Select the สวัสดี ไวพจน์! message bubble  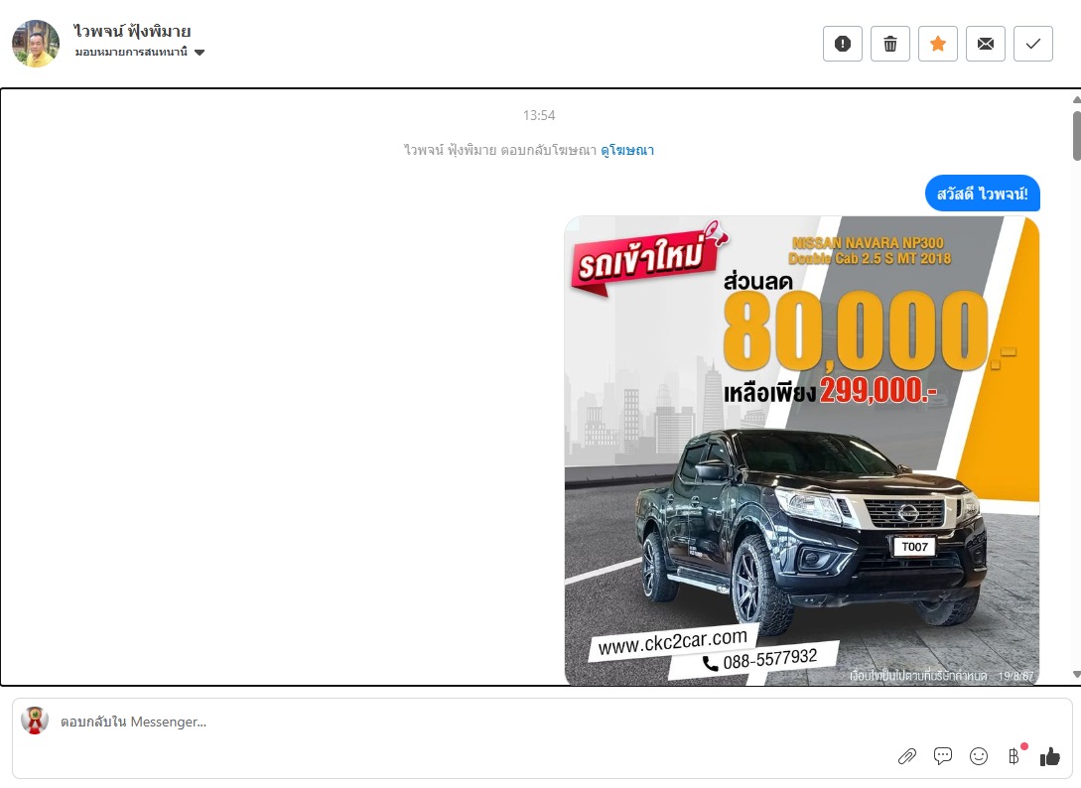pyautogui.click(x=982, y=193)
